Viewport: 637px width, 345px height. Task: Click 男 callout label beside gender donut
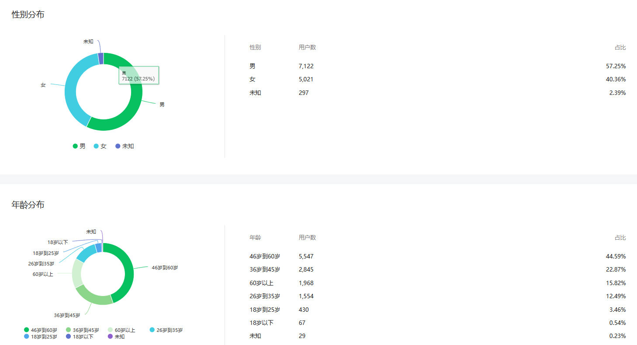(x=162, y=105)
